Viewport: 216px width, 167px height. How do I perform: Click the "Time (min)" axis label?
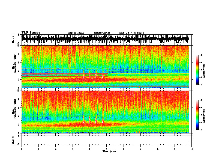109,151
